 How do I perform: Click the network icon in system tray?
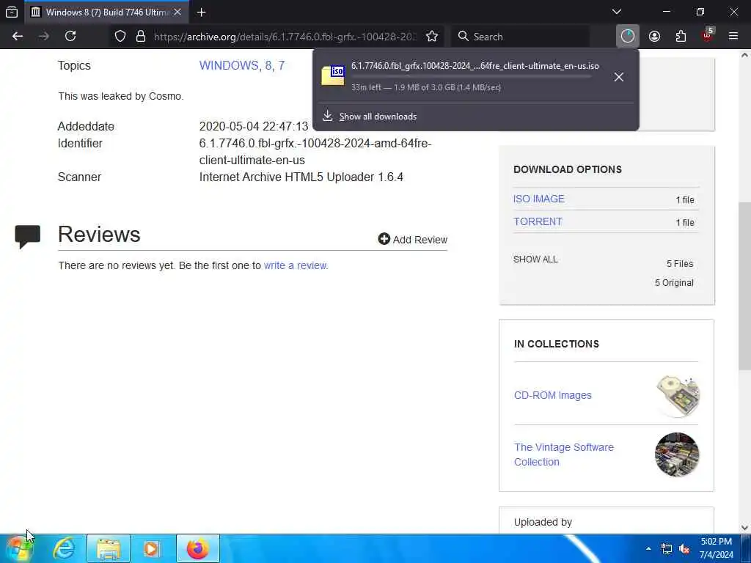(x=666, y=548)
